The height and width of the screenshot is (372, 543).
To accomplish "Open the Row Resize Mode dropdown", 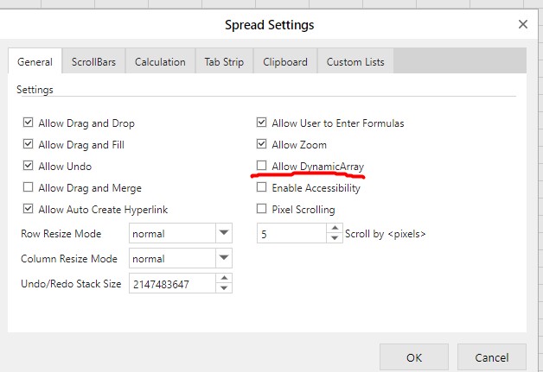I will (224, 233).
